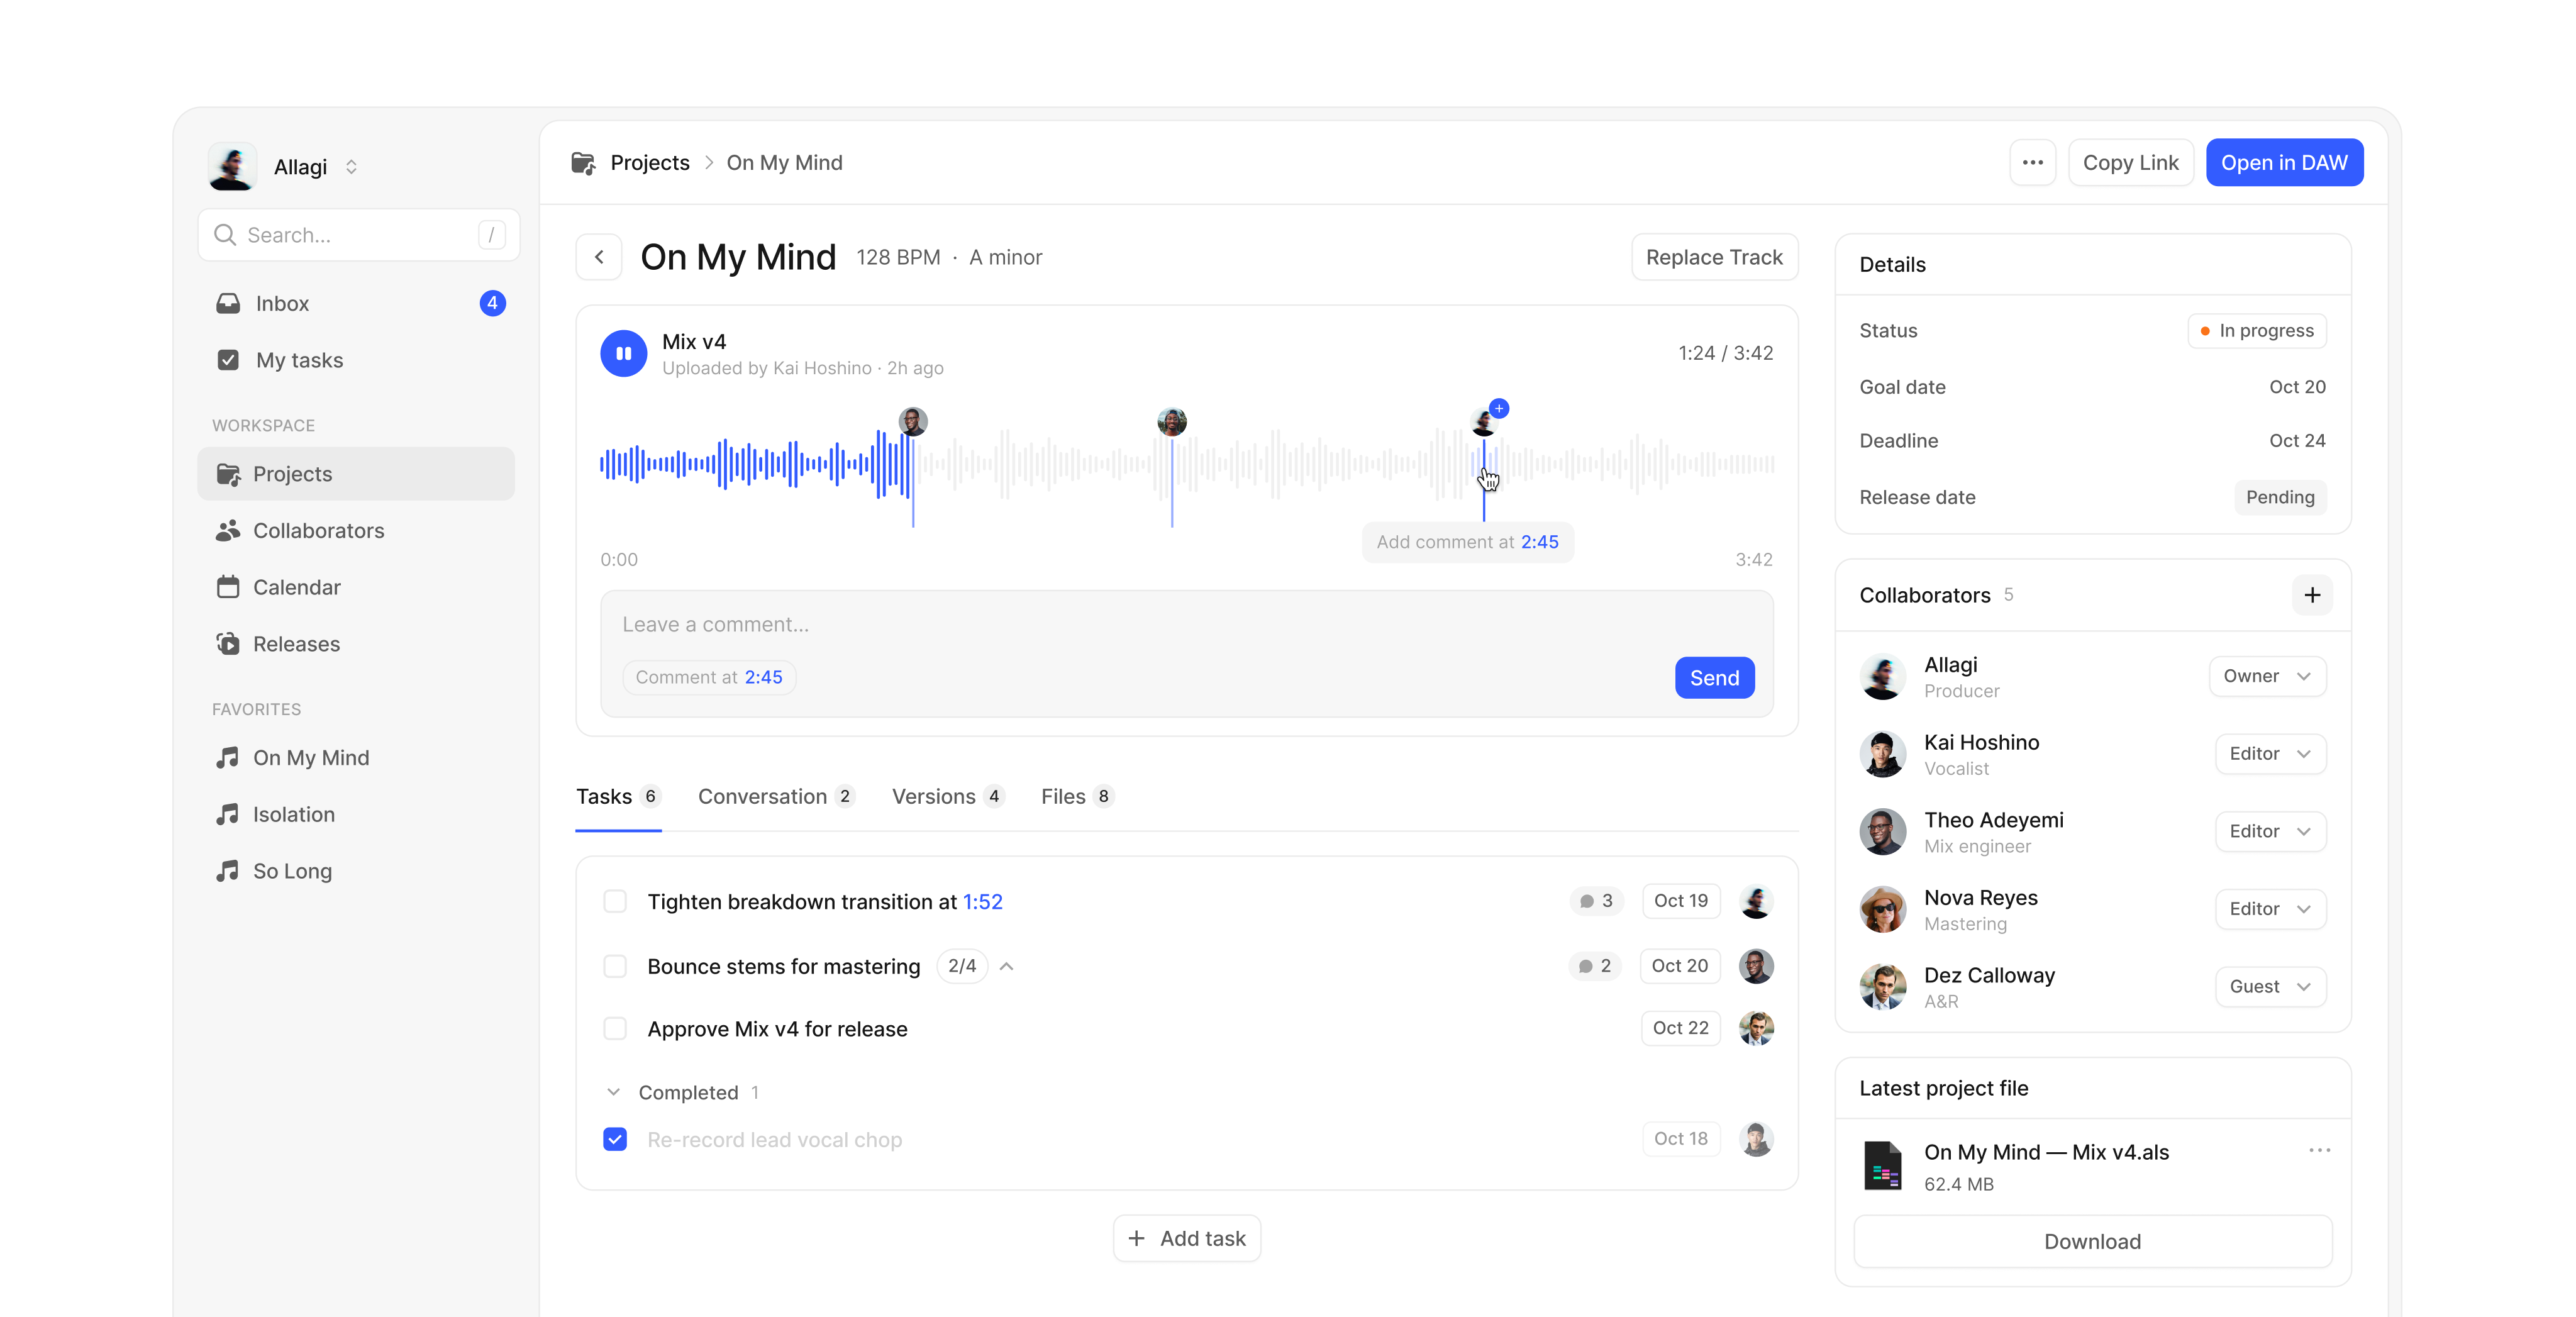The image size is (2576, 1317).
Task: Uncheck Re-record lead vocal chop task
Action: pyautogui.click(x=615, y=1139)
